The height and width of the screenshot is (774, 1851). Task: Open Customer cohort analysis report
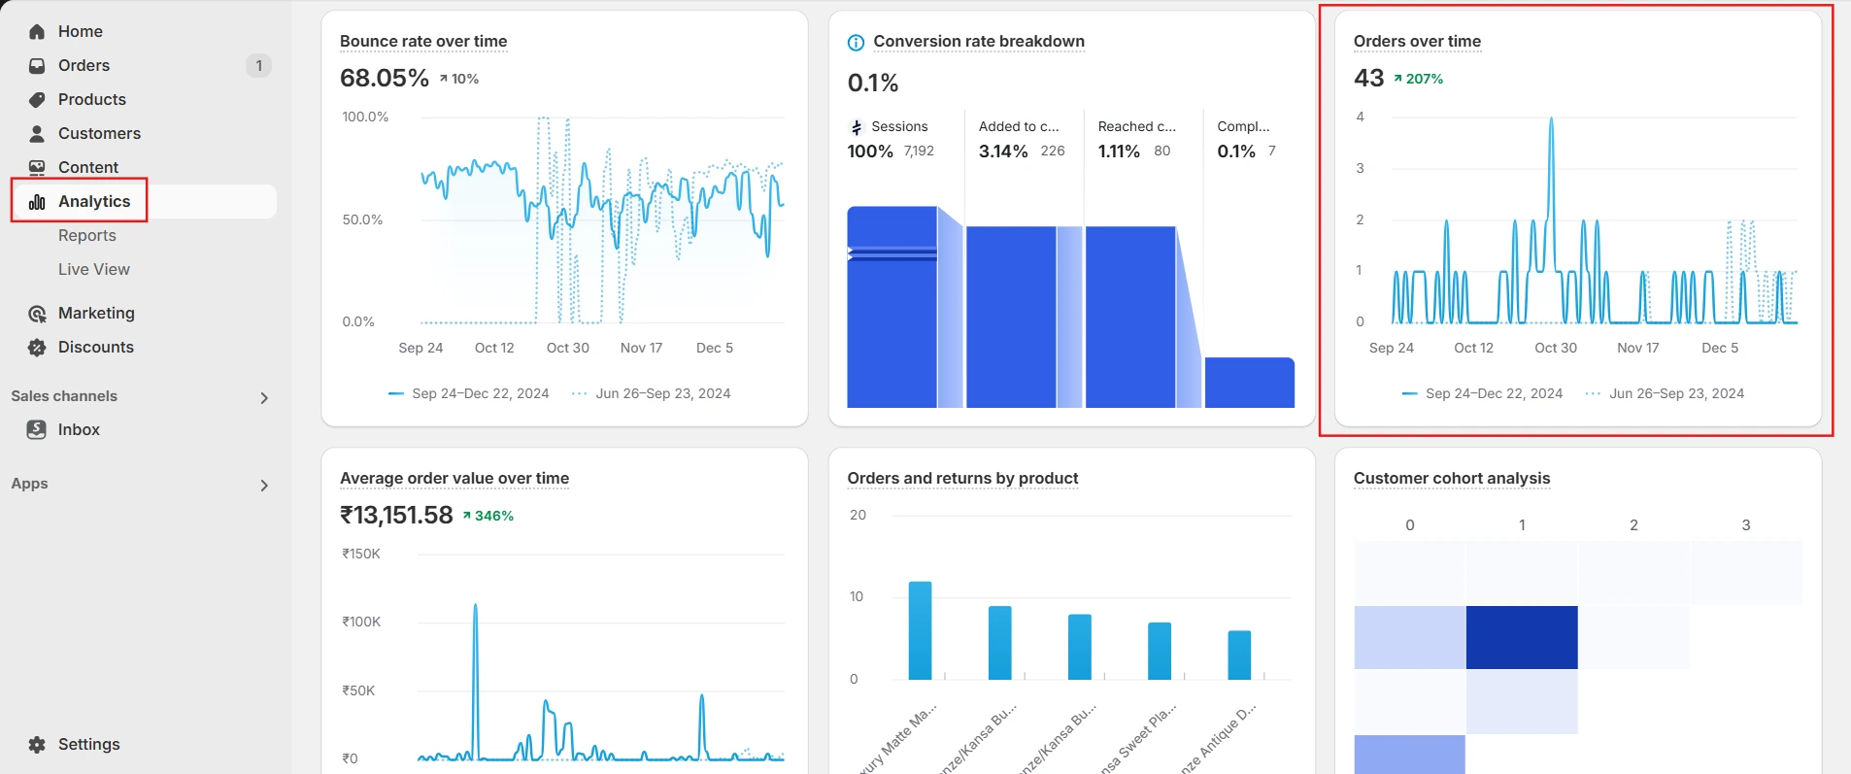point(1452,479)
